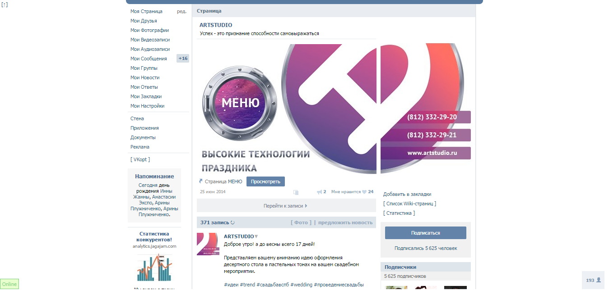Open Мои Друзья
Image resolution: width=609 pixels, height=290 pixels.
[x=144, y=21]
